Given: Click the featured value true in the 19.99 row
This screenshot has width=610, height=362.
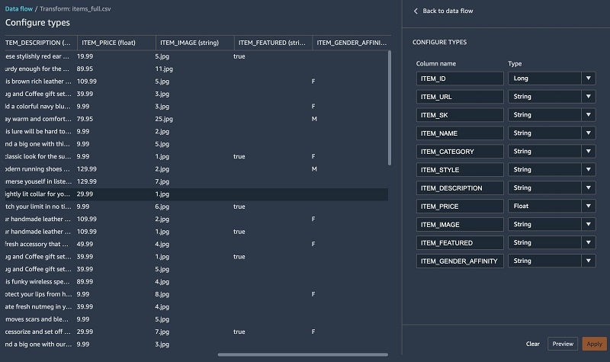Looking at the screenshot, I should [x=239, y=56].
